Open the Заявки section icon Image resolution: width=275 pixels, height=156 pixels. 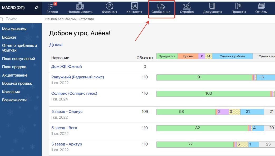52,6
